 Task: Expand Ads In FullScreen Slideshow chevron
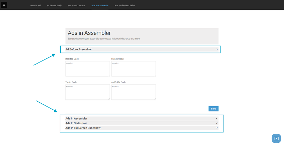216,128
